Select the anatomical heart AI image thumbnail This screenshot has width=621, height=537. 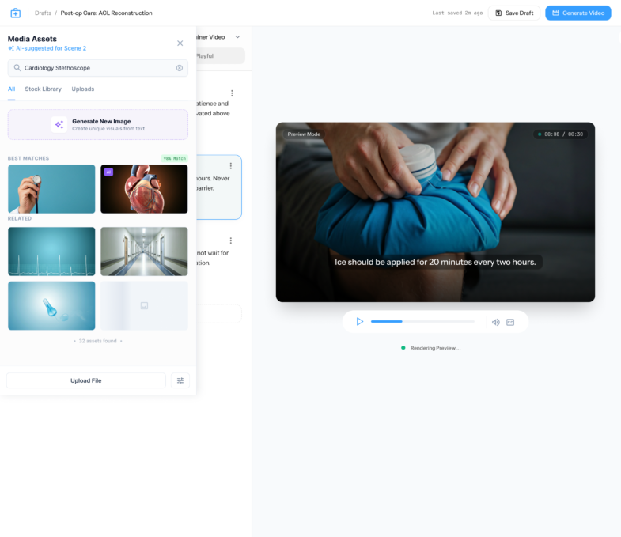point(144,189)
